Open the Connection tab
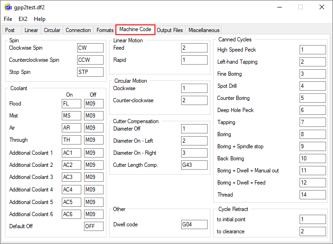 pos(78,30)
